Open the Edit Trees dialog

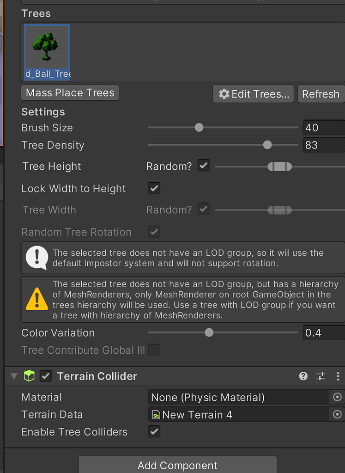tap(253, 94)
